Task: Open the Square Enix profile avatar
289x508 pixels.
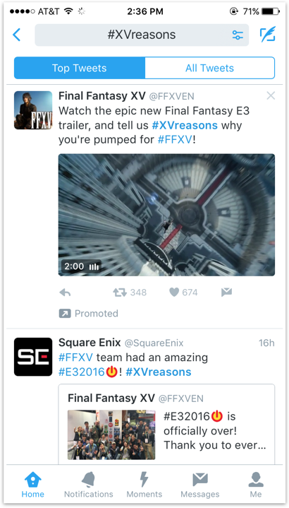Action: [x=33, y=357]
